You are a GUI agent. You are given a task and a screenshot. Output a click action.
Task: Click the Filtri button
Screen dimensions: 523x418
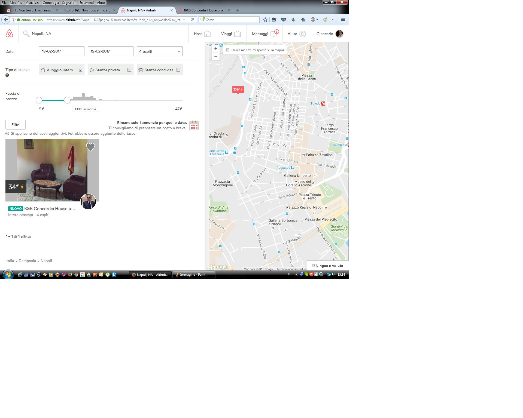coord(16,125)
